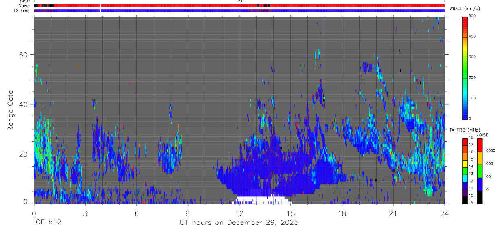Click the "TX Freq" row label at top
The height and width of the screenshot is (231, 500).
click(x=22, y=11)
